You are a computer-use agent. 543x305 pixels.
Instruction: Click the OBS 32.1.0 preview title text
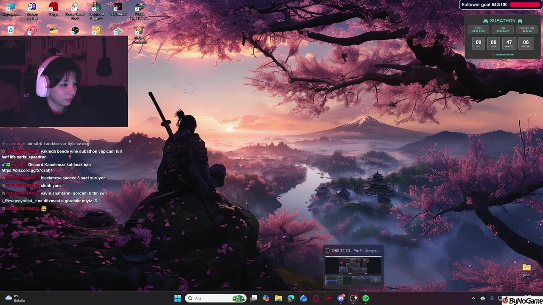pyautogui.click(x=355, y=251)
